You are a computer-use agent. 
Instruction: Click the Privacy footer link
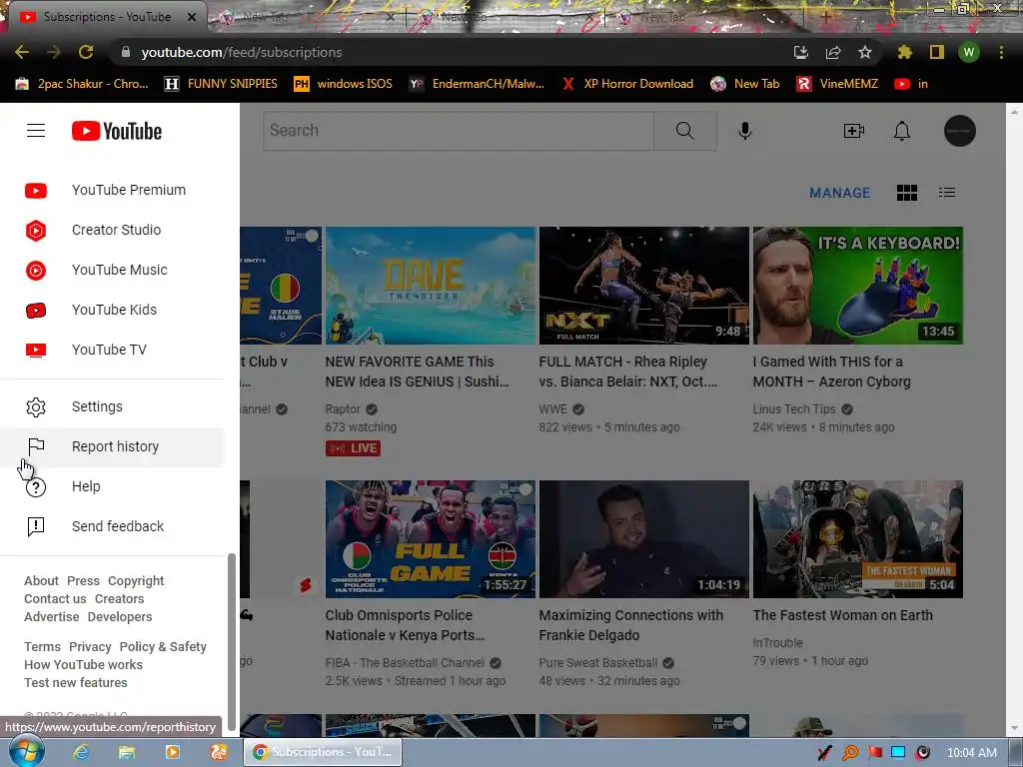90,646
